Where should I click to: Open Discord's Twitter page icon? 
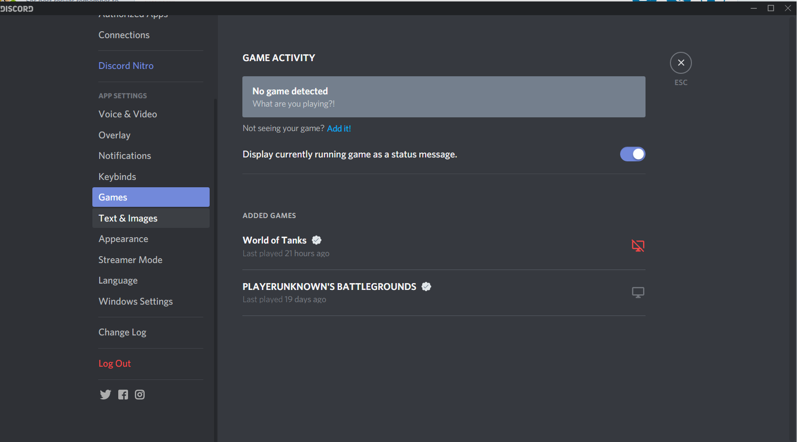pyautogui.click(x=106, y=395)
